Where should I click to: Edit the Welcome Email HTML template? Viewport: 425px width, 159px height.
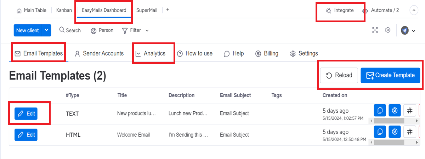click(26, 135)
